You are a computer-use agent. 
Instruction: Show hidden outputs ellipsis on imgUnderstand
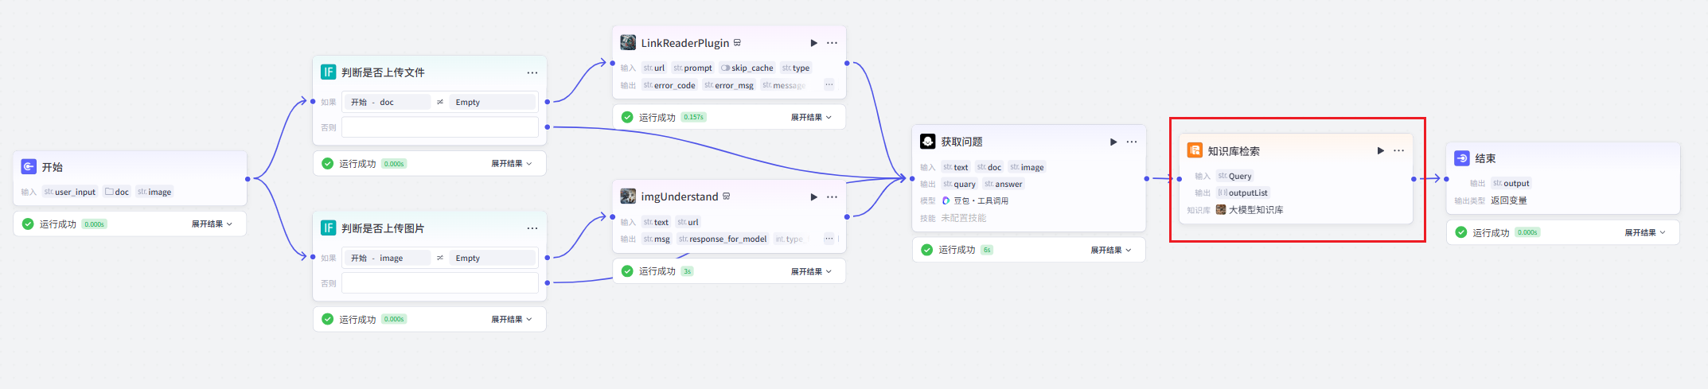click(x=829, y=239)
